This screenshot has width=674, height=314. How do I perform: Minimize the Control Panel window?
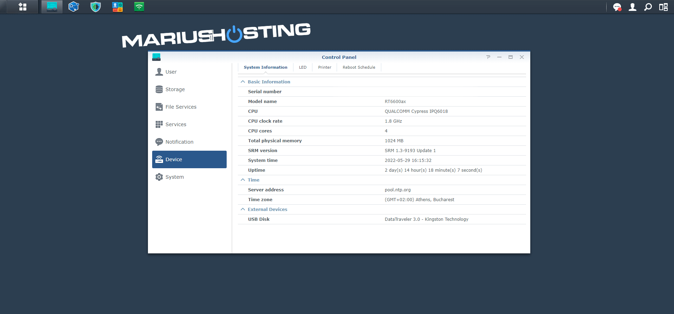tap(499, 57)
